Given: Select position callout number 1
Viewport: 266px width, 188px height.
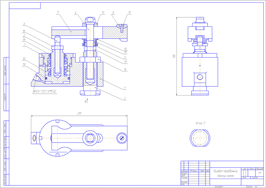Looking at the screenshot, I should [125, 88].
